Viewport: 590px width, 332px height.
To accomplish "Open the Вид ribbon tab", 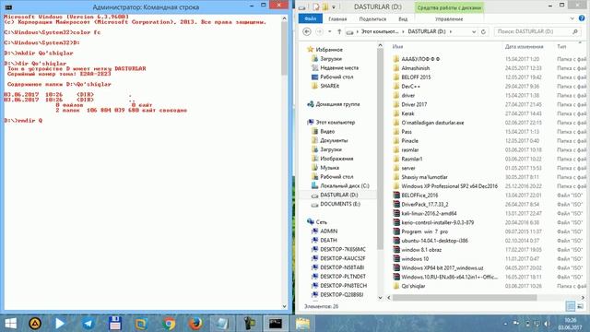I will tap(403, 18).
